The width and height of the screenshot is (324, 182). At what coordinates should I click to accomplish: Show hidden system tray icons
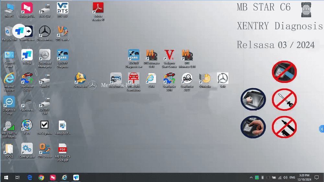point(251,177)
